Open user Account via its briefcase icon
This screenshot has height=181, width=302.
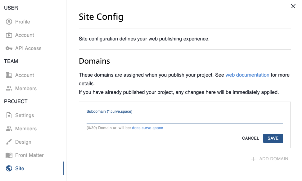9,35
